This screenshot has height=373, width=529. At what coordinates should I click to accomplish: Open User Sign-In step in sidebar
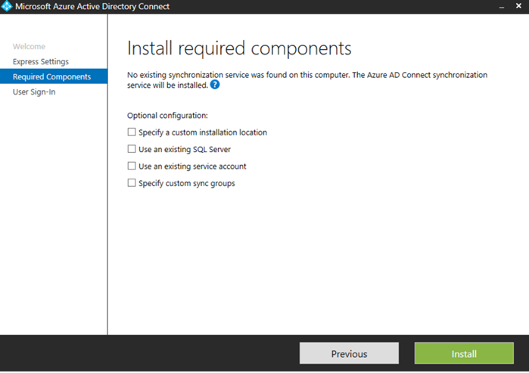point(34,92)
